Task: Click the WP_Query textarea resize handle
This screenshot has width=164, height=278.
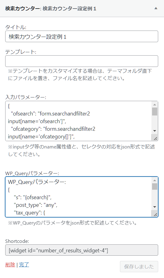Action: 155,214
